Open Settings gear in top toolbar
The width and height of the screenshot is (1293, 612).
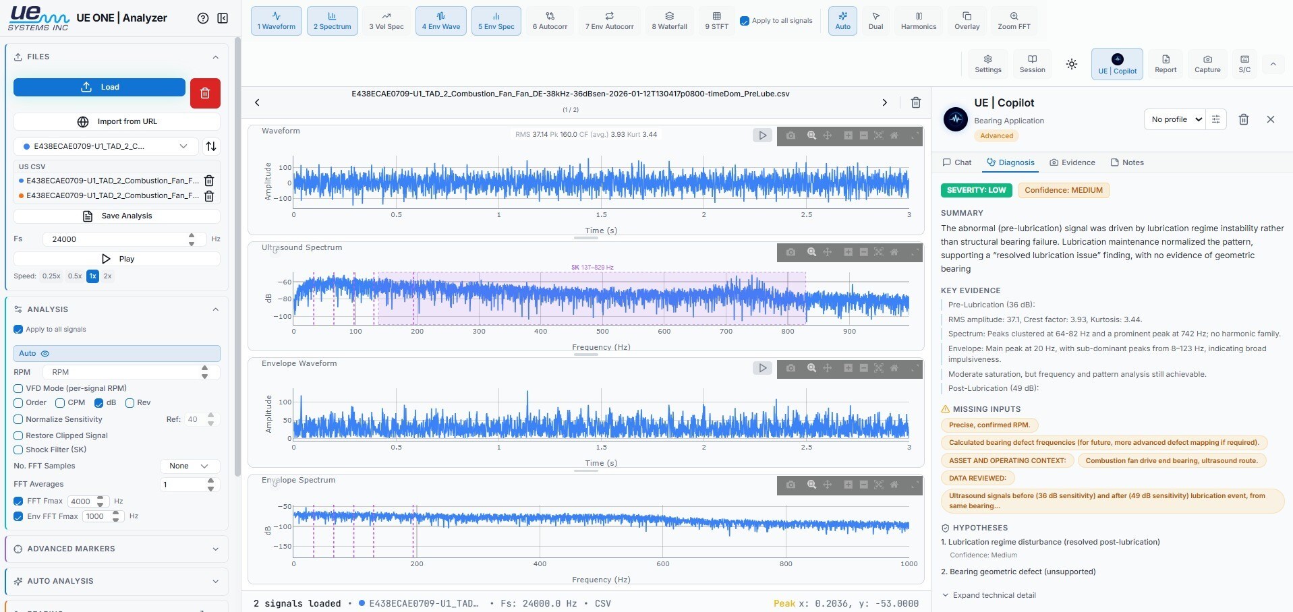pos(988,64)
